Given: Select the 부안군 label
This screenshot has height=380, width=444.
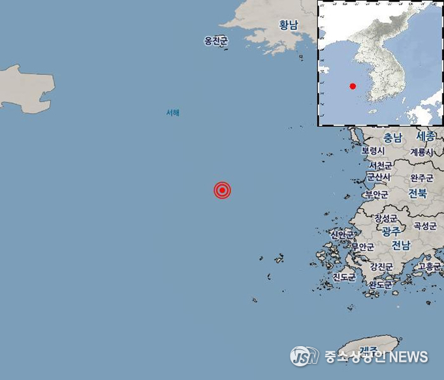Looking at the screenshot, I should [x=377, y=194].
